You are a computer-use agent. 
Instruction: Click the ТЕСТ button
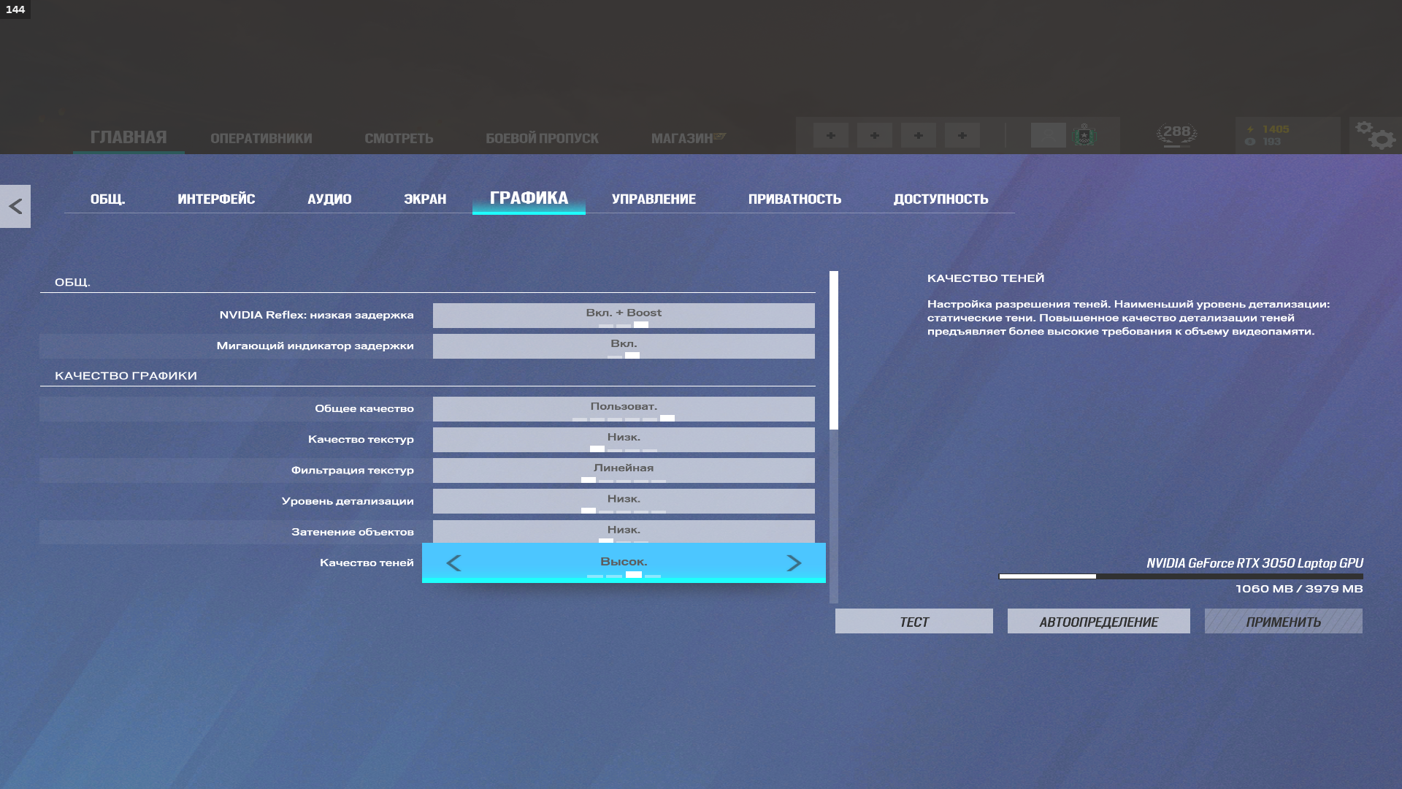point(913,622)
